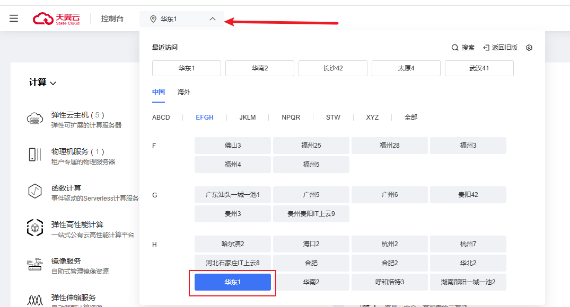This screenshot has width=570, height=307.
Task: Choose 广州6 region button
Action: (x=389, y=195)
